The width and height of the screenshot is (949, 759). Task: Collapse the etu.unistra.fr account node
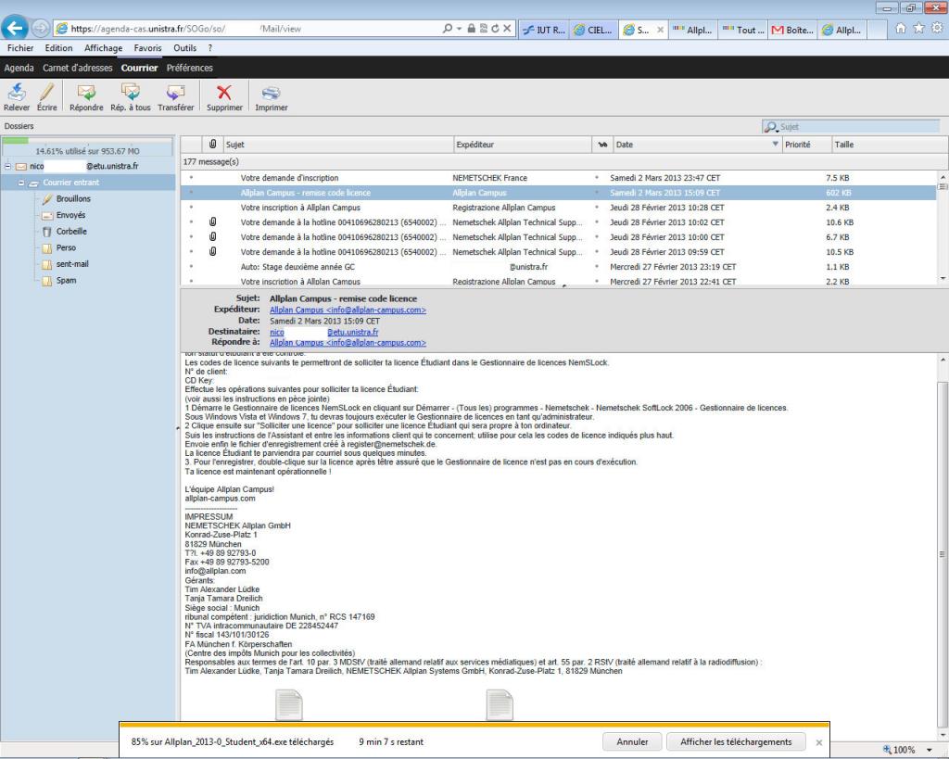point(7,166)
